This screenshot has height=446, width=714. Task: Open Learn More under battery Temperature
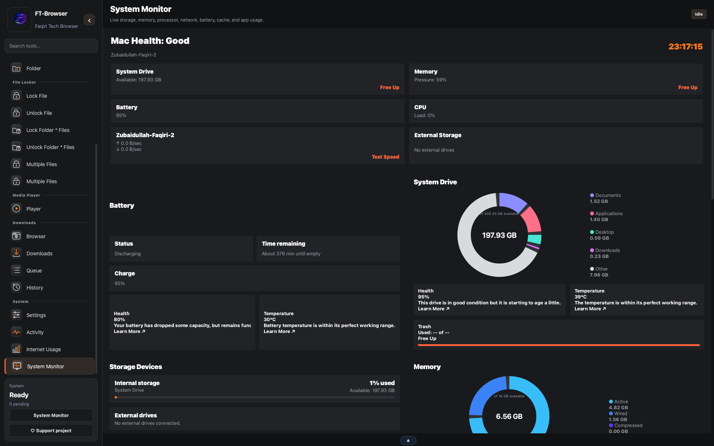click(279, 331)
